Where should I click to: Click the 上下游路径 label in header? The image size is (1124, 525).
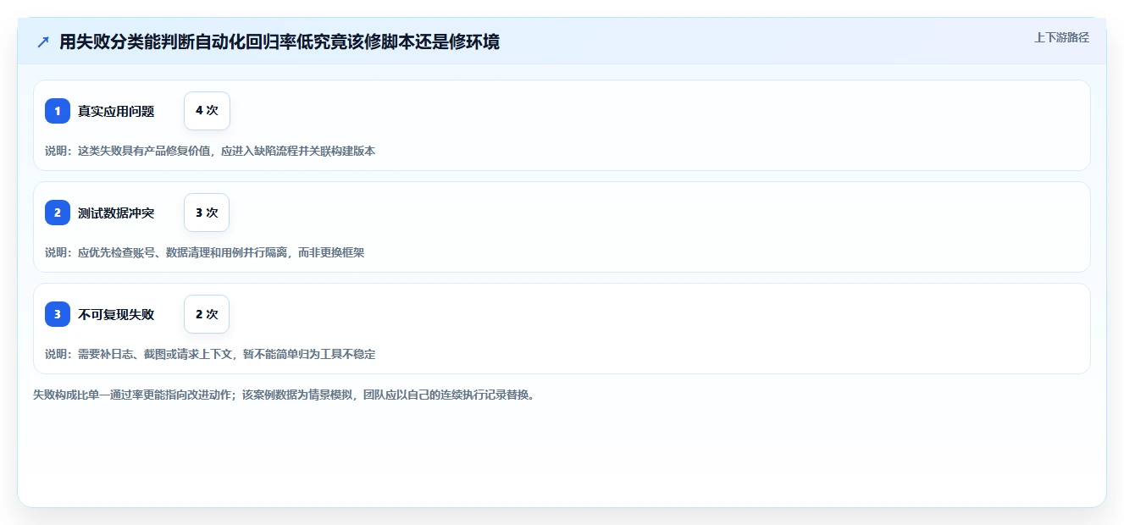[x=1061, y=38]
